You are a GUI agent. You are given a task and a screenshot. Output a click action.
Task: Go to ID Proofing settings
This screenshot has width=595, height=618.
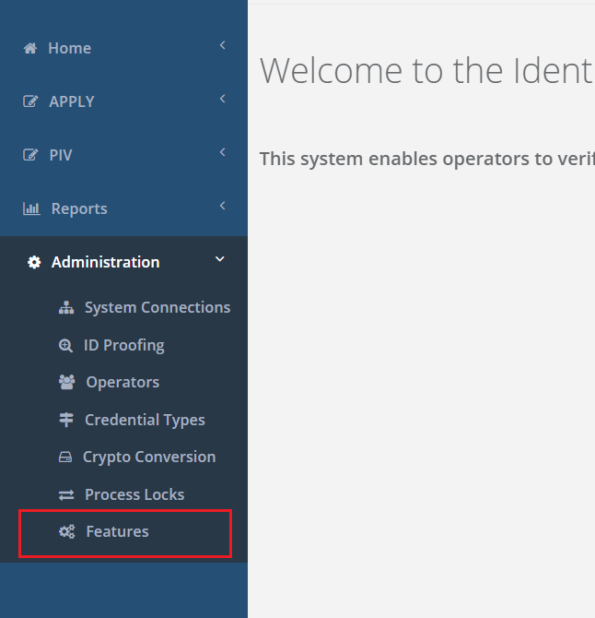pyautogui.click(x=124, y=346)
